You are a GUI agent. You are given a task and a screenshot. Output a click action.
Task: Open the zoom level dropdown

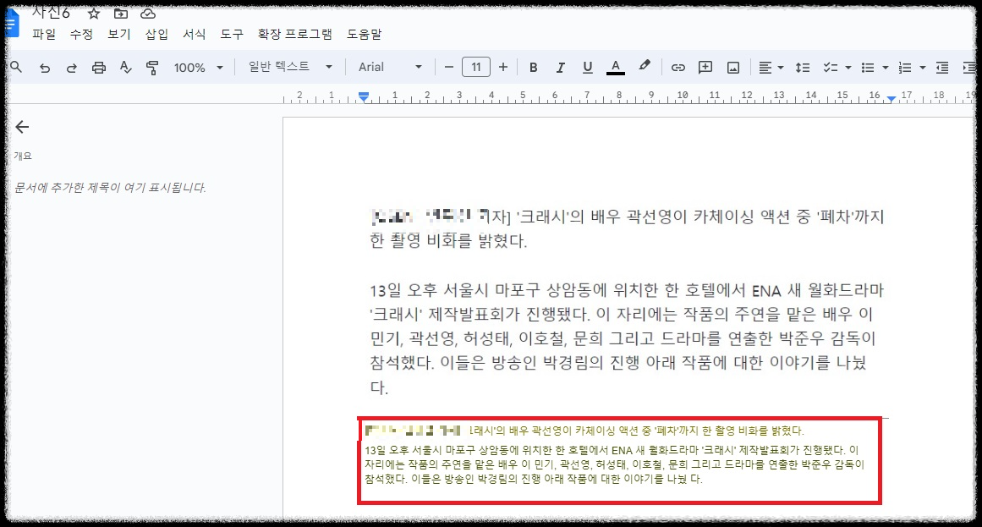(x=196, y=66)
